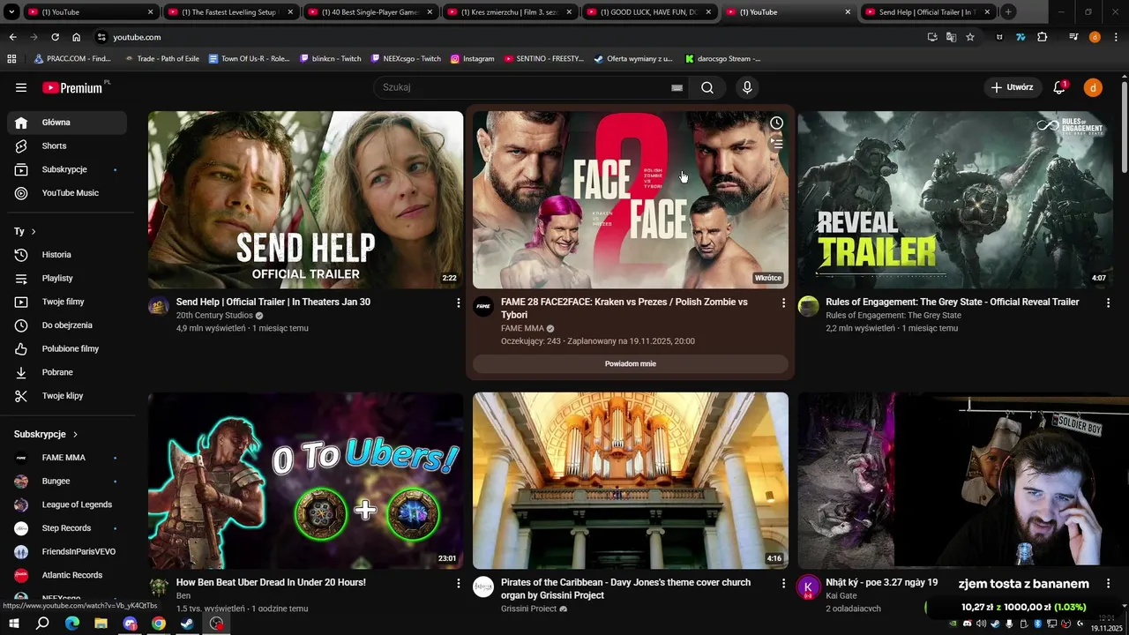The width and height of the screenshot is (1129, 635).
Task: Open browser extensions puzzle icon
Action: (x=1043, y=37)
